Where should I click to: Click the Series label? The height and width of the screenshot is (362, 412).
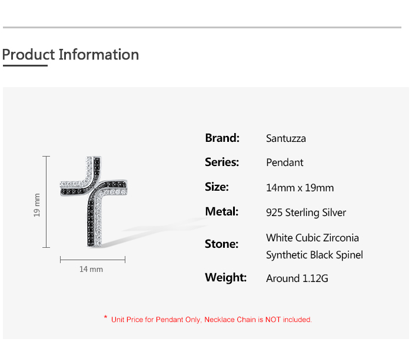tap(222, 162)
